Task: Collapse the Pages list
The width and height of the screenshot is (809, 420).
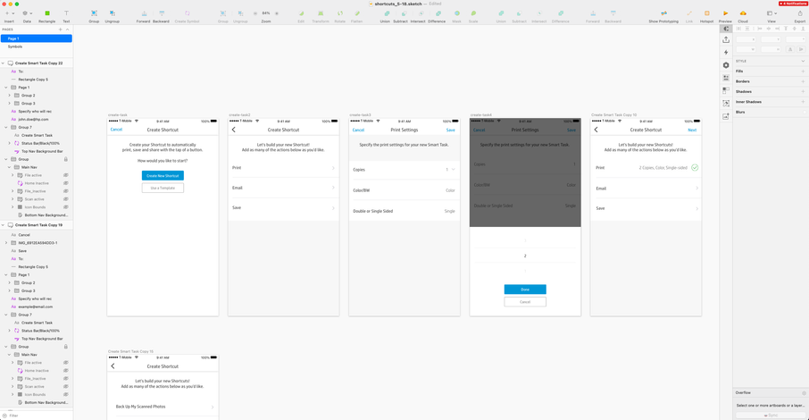Action: click(67, 29)
